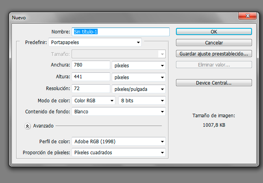Open the disabled Tamaño dropdown
The height and width of the screenshot is (183, 263).
click(x=119, y=54)
